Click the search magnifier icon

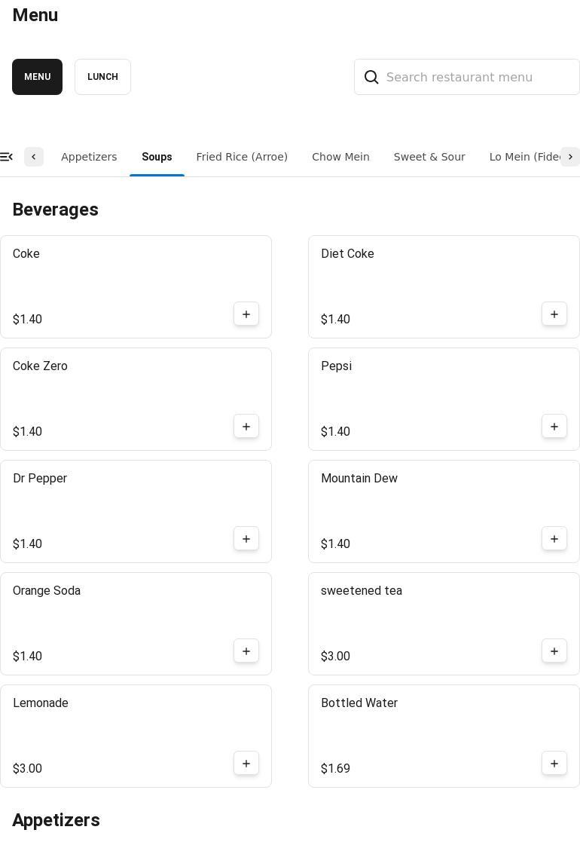371,77
